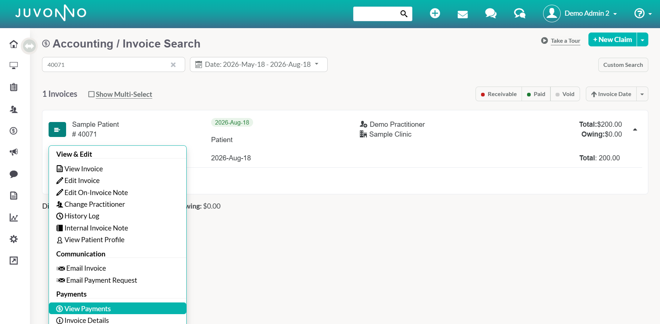The height and width of the screenshot is (324, 660).
Task: Open the envelope mail icon in header
Action: coord(463,14)
